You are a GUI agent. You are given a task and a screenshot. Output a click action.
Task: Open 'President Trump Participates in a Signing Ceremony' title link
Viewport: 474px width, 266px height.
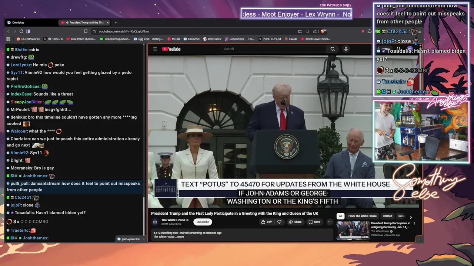pos(390,225)
